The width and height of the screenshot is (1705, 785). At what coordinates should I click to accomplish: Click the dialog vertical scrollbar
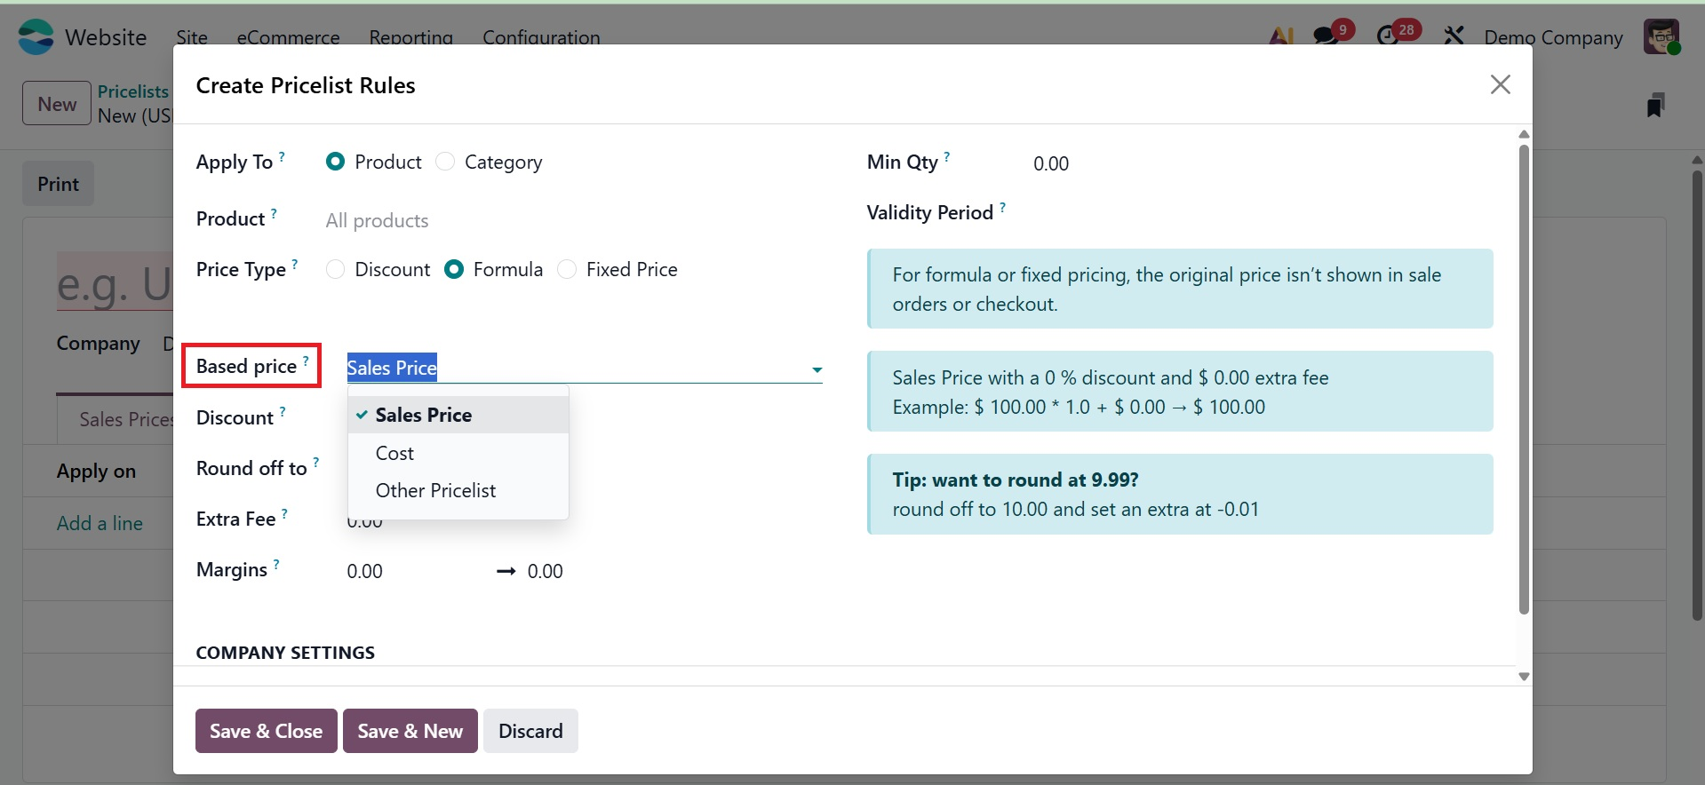click(x=1524, y=378)
